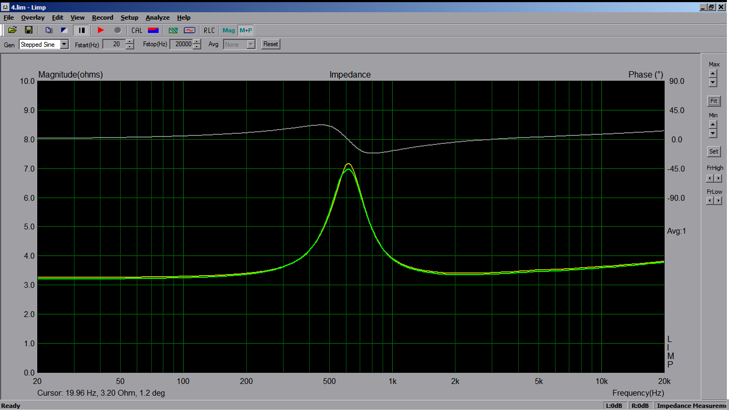Open the Help menu
The image size is (729, 410).
[184, 18]
